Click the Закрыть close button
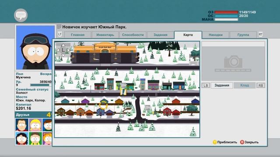The image size is (280, 157). coord(249,142)
